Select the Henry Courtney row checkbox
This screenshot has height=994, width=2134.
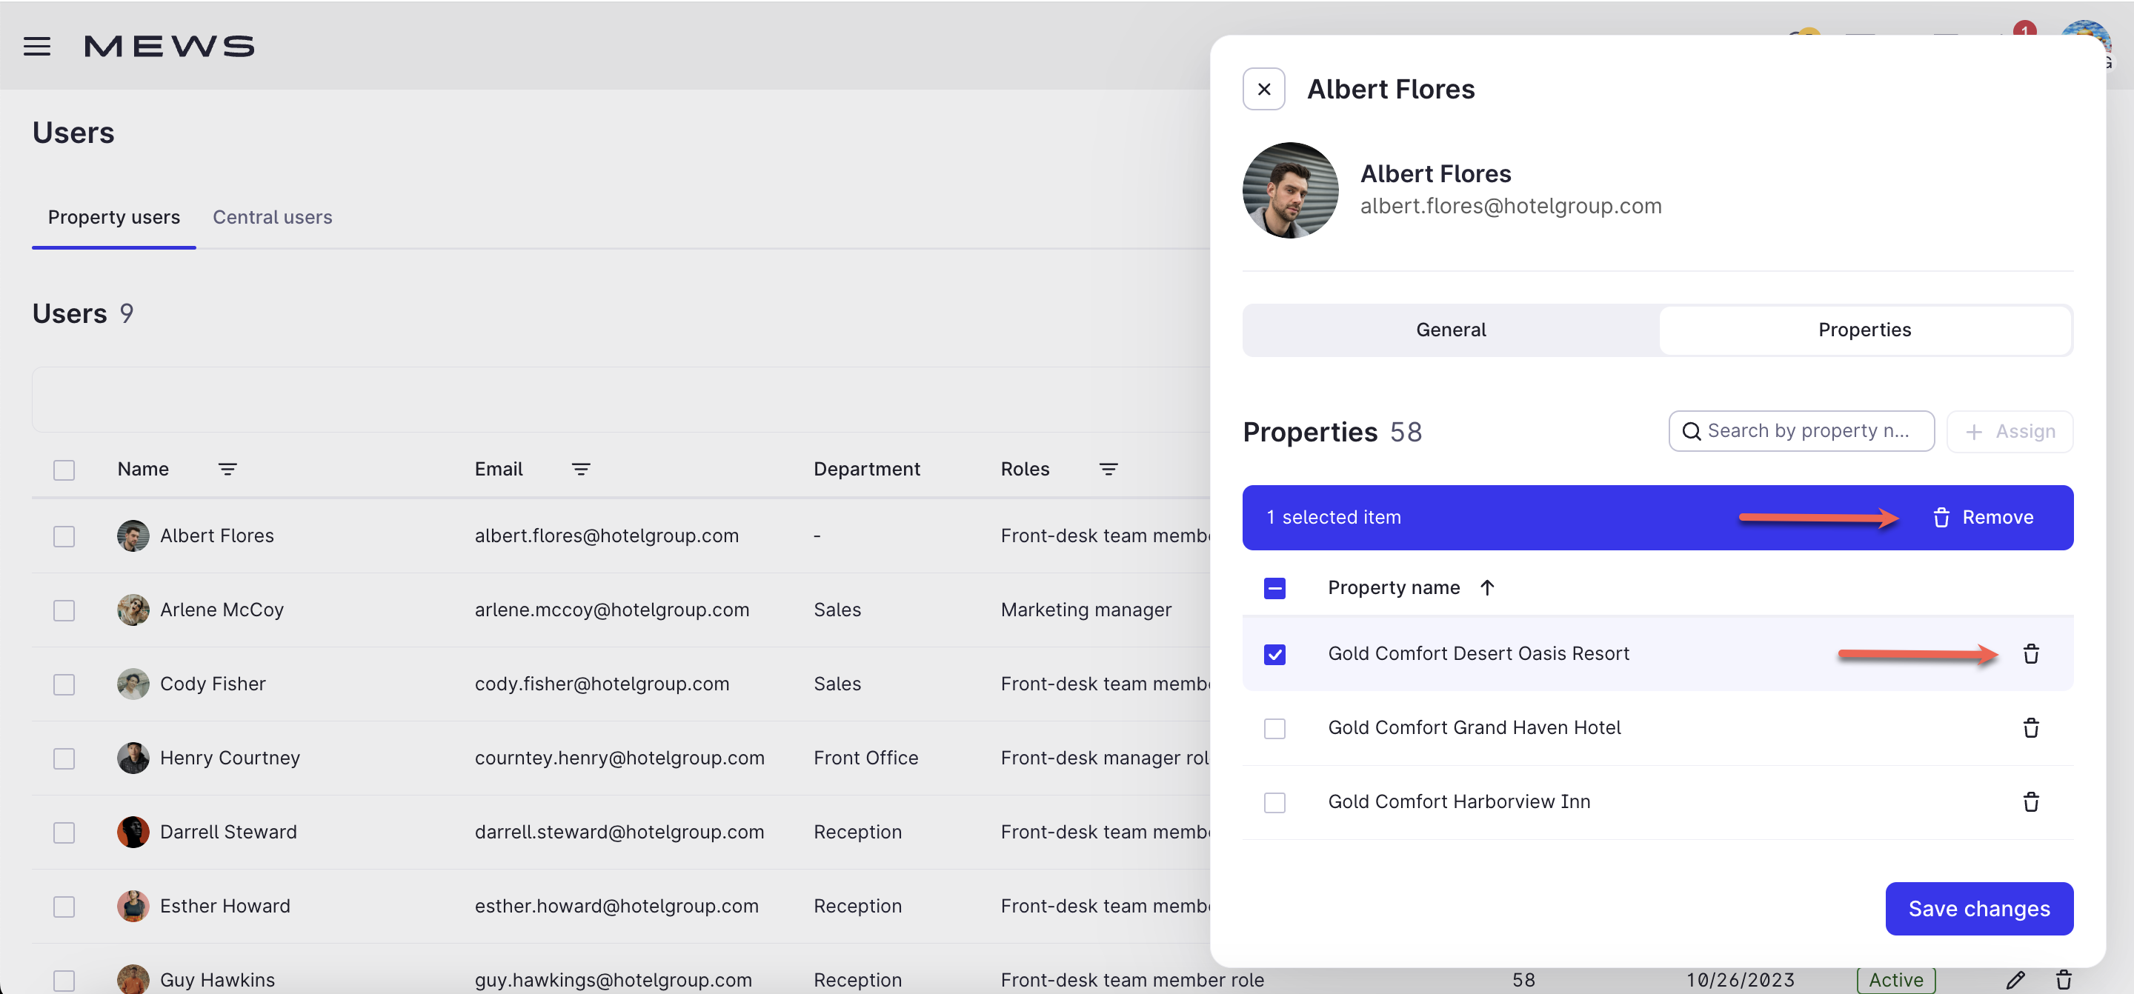tap(64, 758)
